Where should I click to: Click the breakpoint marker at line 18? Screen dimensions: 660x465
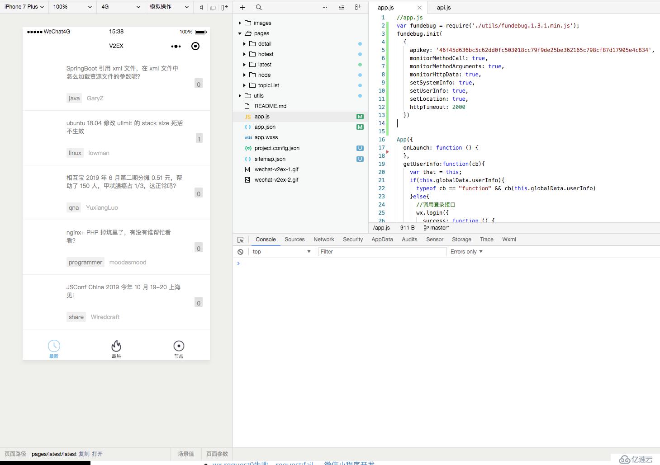388,152
